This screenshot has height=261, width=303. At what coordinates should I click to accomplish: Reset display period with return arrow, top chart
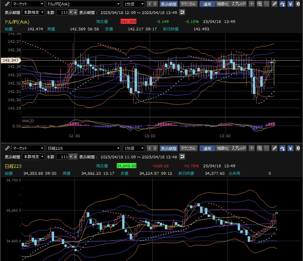[x=182, y=12]
